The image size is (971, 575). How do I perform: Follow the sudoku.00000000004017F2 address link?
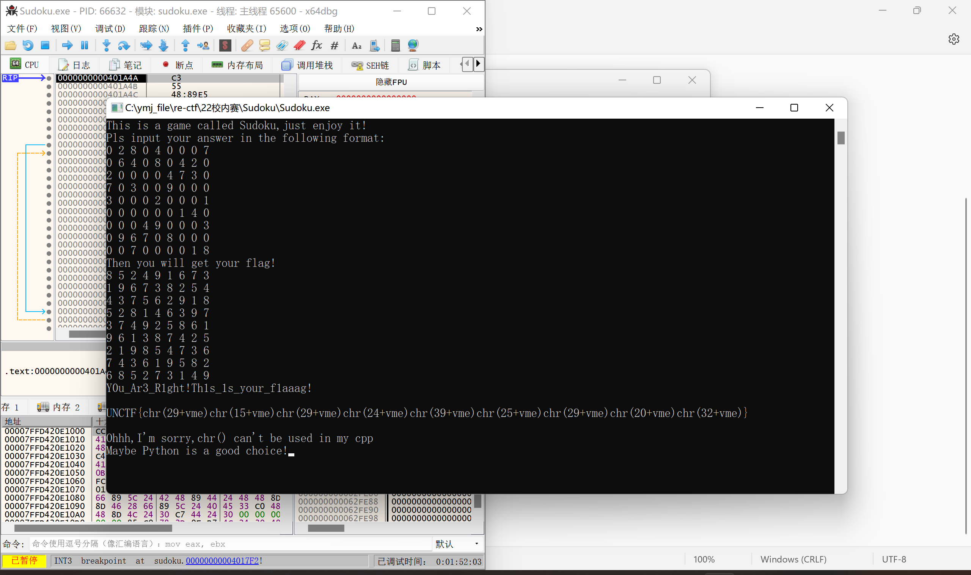click(x=222, y=561)
